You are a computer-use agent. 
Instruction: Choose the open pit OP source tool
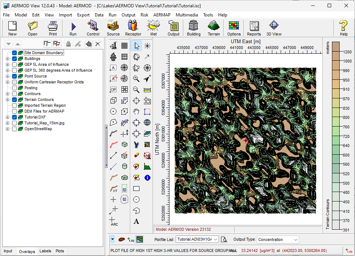[x=113, y=90]
